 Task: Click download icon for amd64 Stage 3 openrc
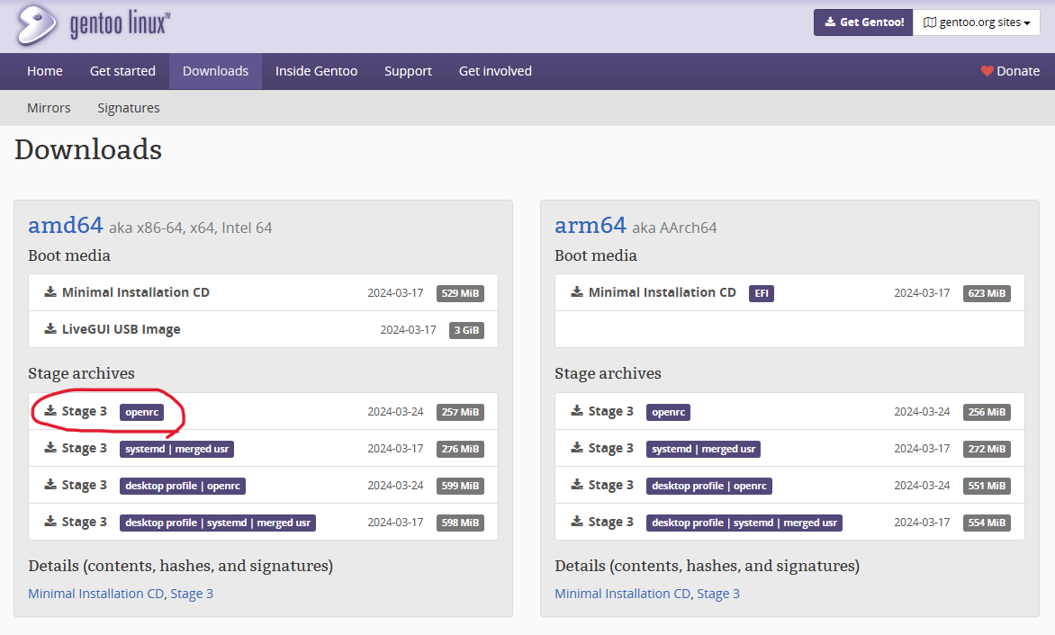click(50, 410)
